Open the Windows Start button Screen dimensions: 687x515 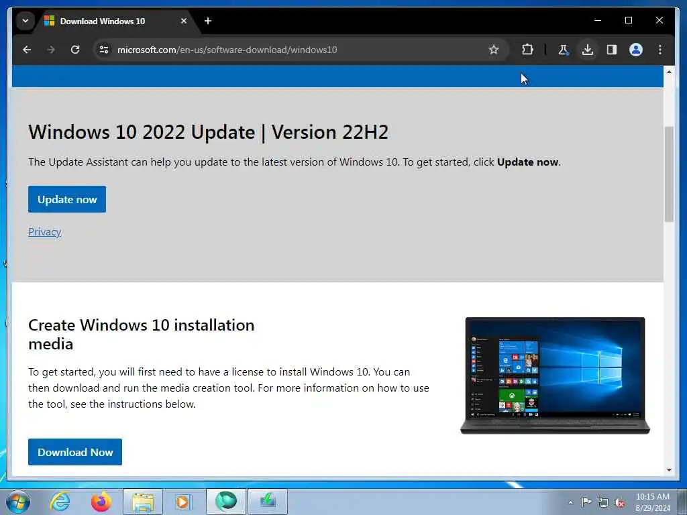click(18, 502)
